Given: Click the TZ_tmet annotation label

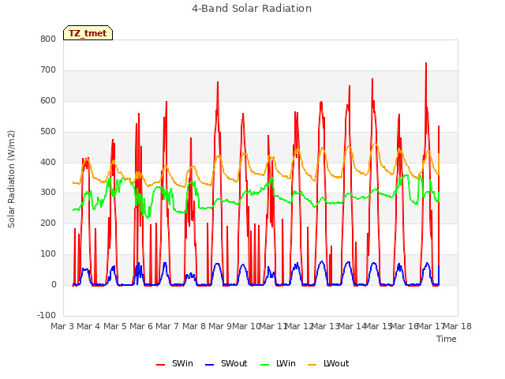Looking at the screenshot, I should coord(88,33).
